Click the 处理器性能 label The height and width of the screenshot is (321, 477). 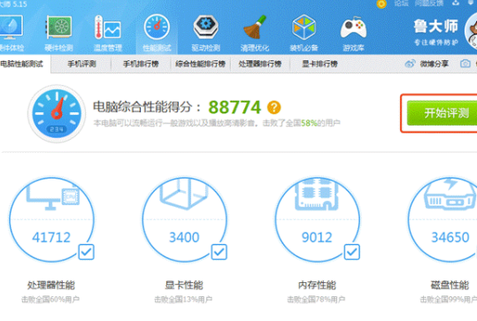pos(51,285)
